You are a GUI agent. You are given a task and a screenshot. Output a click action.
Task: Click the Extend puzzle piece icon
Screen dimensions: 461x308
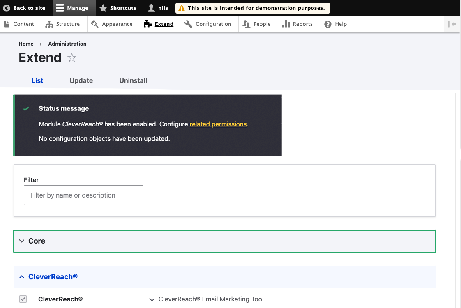click(x=148, y=24)
